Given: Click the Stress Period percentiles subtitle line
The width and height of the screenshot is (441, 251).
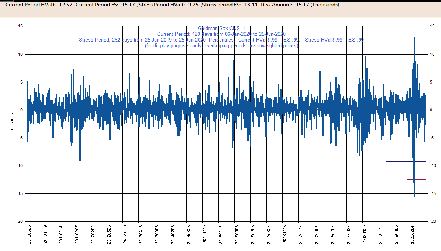Looking at the screenshot, I should 221,40.
